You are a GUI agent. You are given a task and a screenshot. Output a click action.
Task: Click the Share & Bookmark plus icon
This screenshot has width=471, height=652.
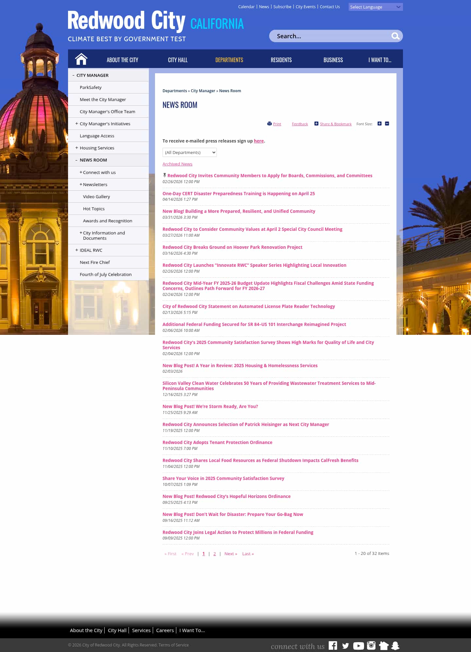tap(316, 124)
